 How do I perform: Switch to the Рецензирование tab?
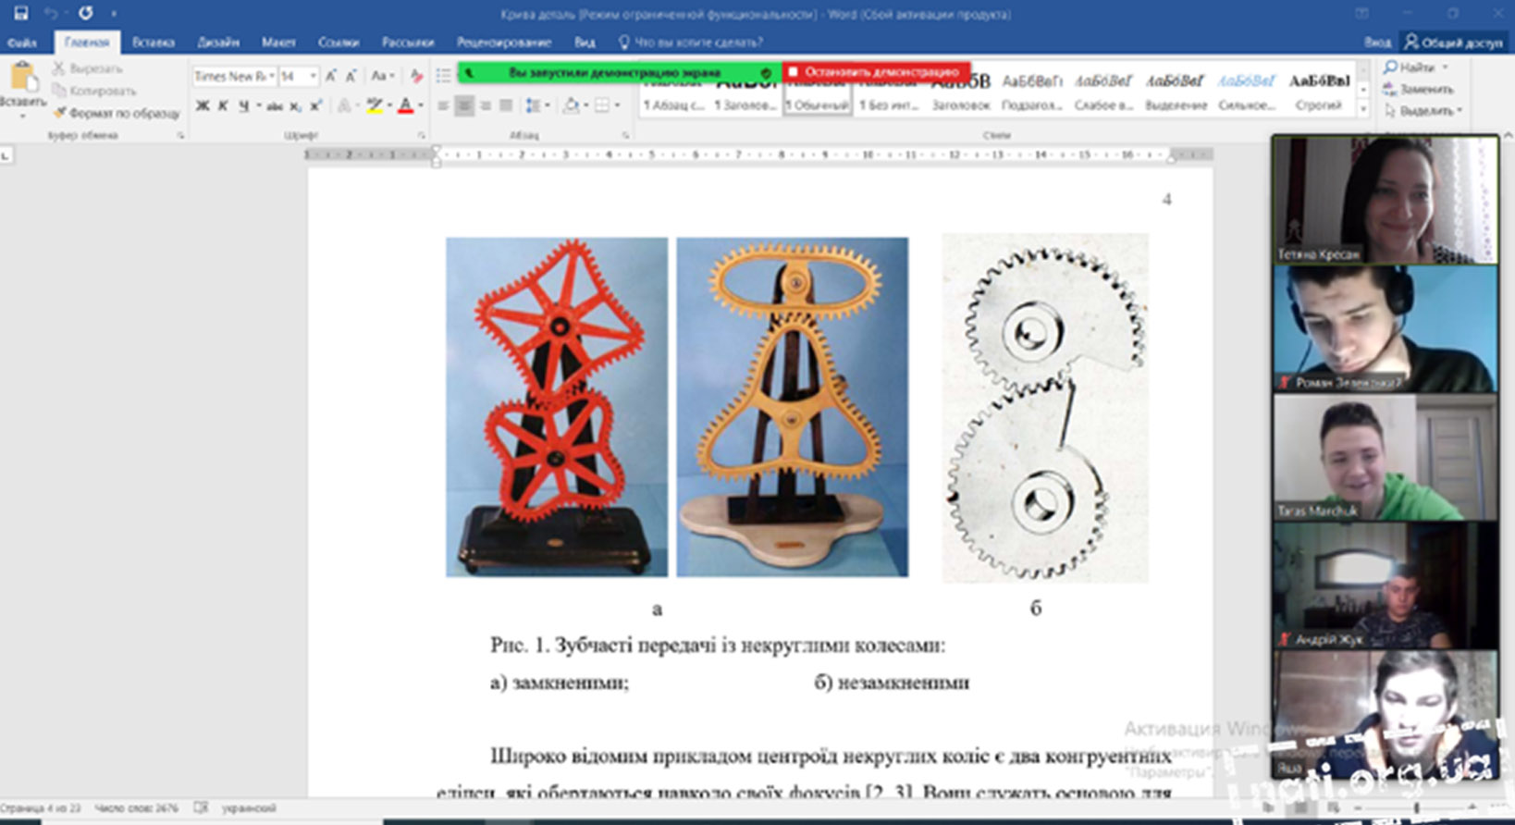coord(504,42)
